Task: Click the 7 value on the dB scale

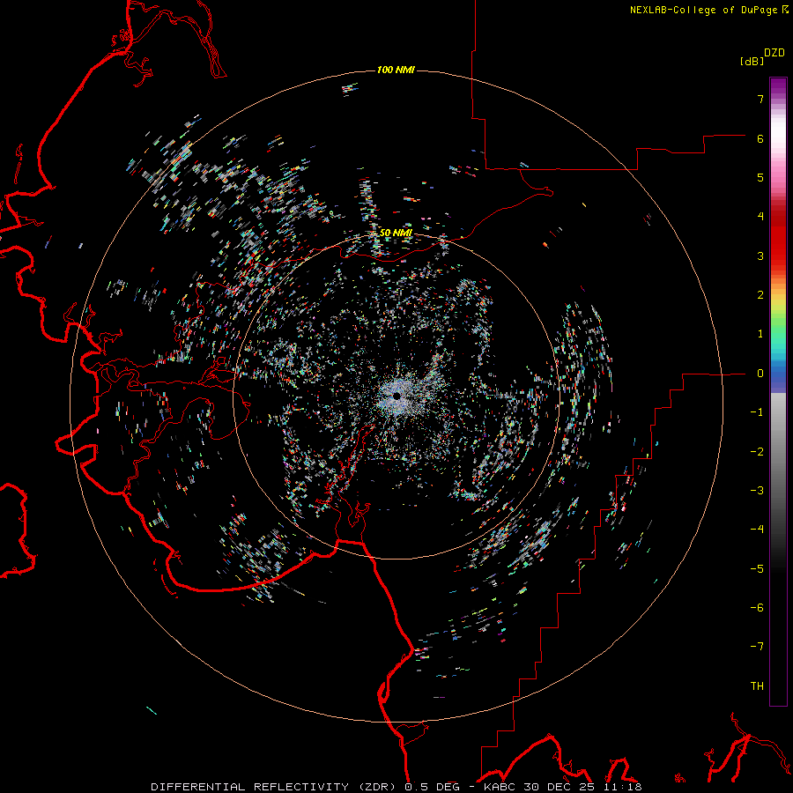Action: click(760, 99)
